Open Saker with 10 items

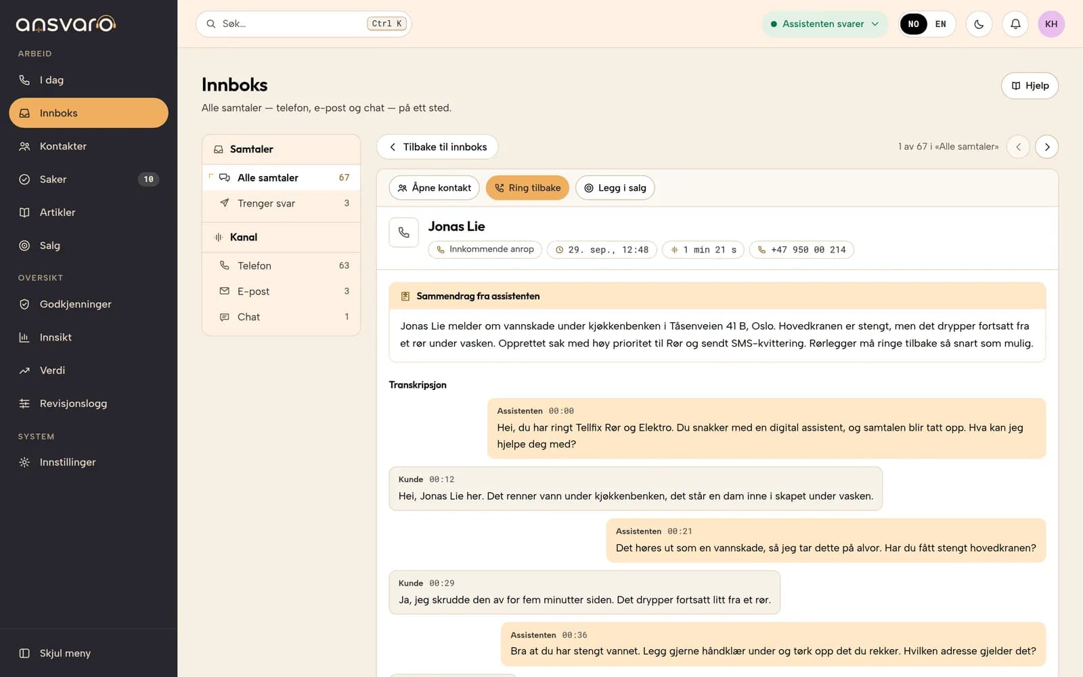pos(89,179)
